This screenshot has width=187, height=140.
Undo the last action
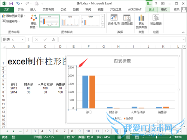tap(18, 3)
